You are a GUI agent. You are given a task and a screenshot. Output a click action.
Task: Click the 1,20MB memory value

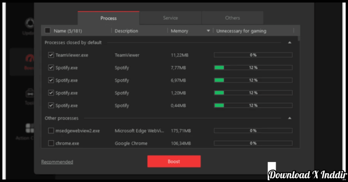pos(178,93)
